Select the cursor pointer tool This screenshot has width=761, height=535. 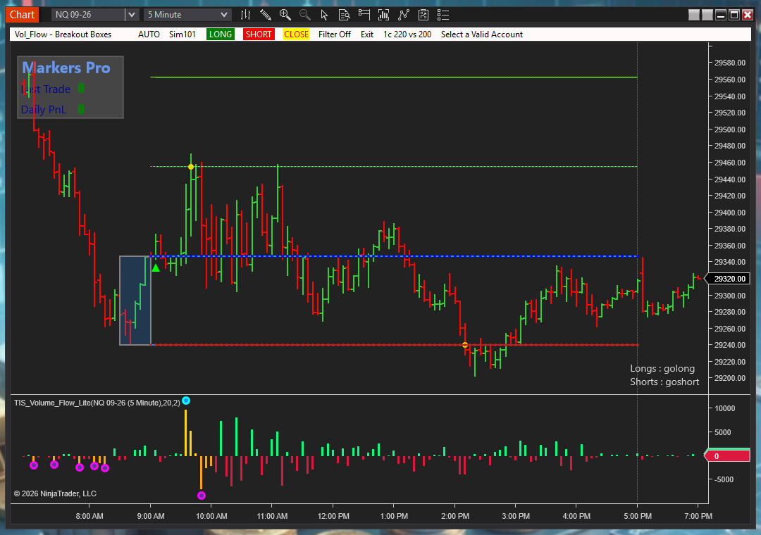pos(324,15)
